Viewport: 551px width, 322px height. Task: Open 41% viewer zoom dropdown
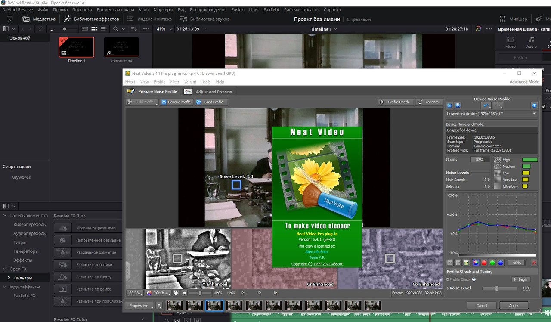(x=164, y=29)
